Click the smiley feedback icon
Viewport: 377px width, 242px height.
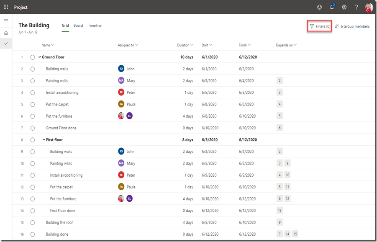[x=320, y=7]
